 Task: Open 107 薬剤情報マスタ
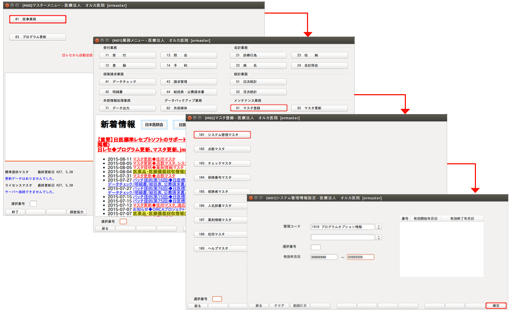point(221,220)
